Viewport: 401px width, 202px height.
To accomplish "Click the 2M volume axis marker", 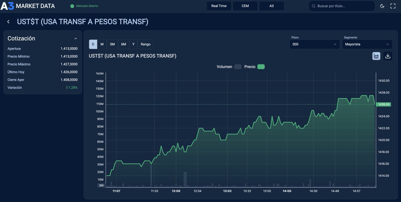I will click(x=101, y=185).
